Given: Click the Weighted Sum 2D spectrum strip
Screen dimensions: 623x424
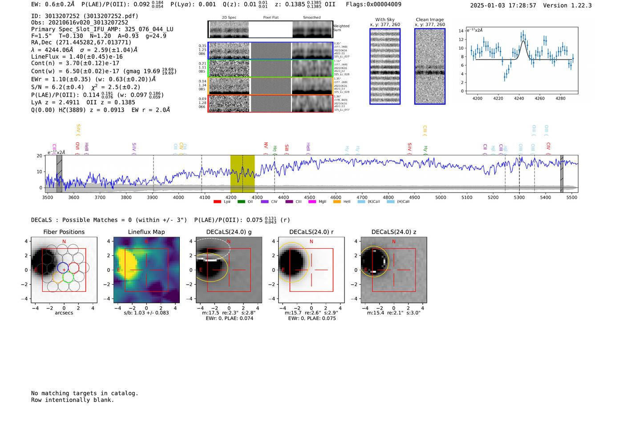Looking at the screenshot, I should point(271,29).
